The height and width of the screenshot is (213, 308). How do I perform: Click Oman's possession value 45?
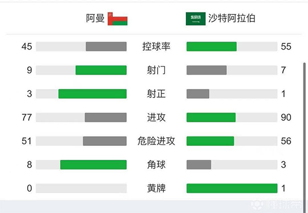point(27,47)
